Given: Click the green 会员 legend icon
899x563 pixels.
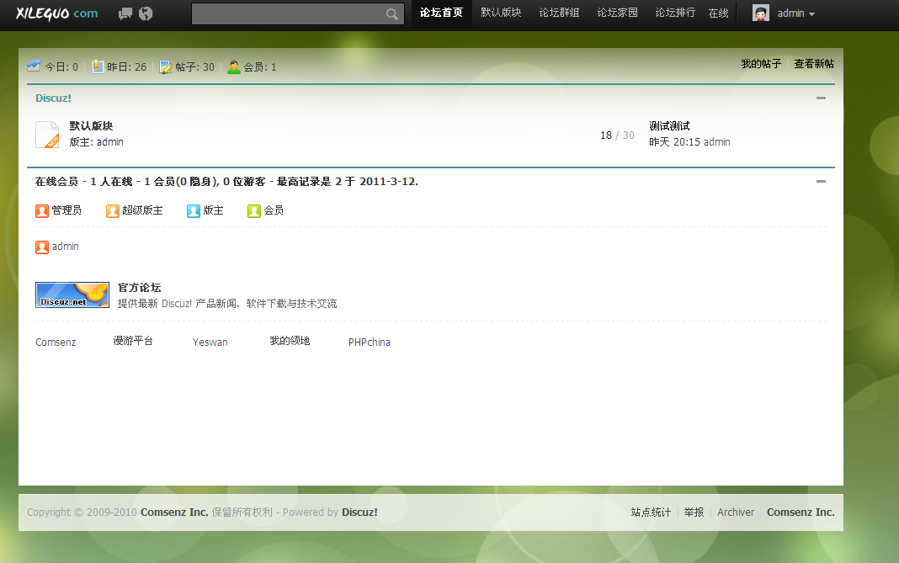Looking at the screenshot, I should [x=254, y=211].
